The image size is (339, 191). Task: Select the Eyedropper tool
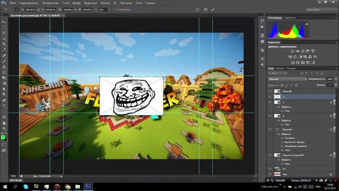click(x=4, y=50)
